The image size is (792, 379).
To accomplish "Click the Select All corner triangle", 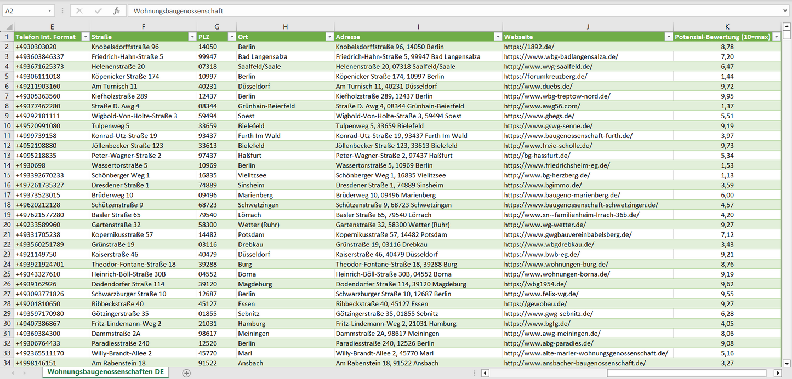I will pos(8,27).
